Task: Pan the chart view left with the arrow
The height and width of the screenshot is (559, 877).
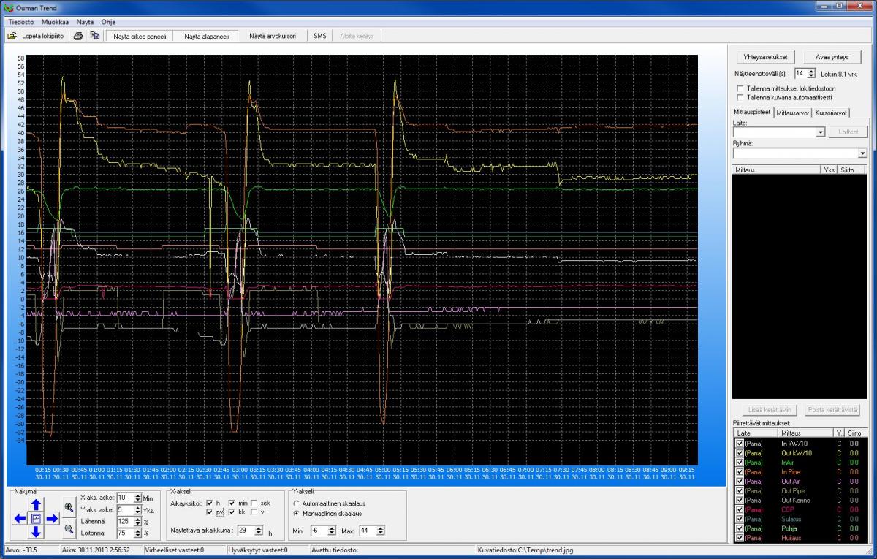Action: point(20,518)
